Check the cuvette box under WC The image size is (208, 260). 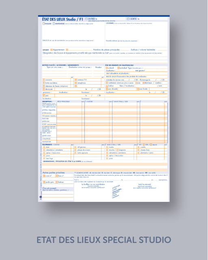tap(139, 147)
